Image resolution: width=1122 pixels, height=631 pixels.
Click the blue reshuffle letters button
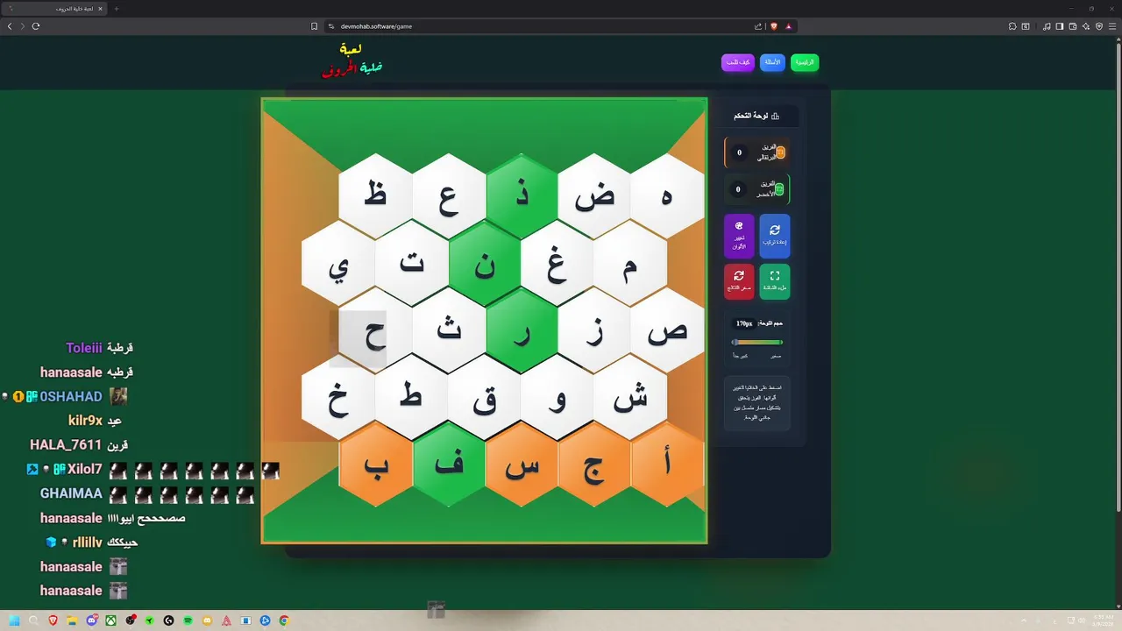pos(775,236)
